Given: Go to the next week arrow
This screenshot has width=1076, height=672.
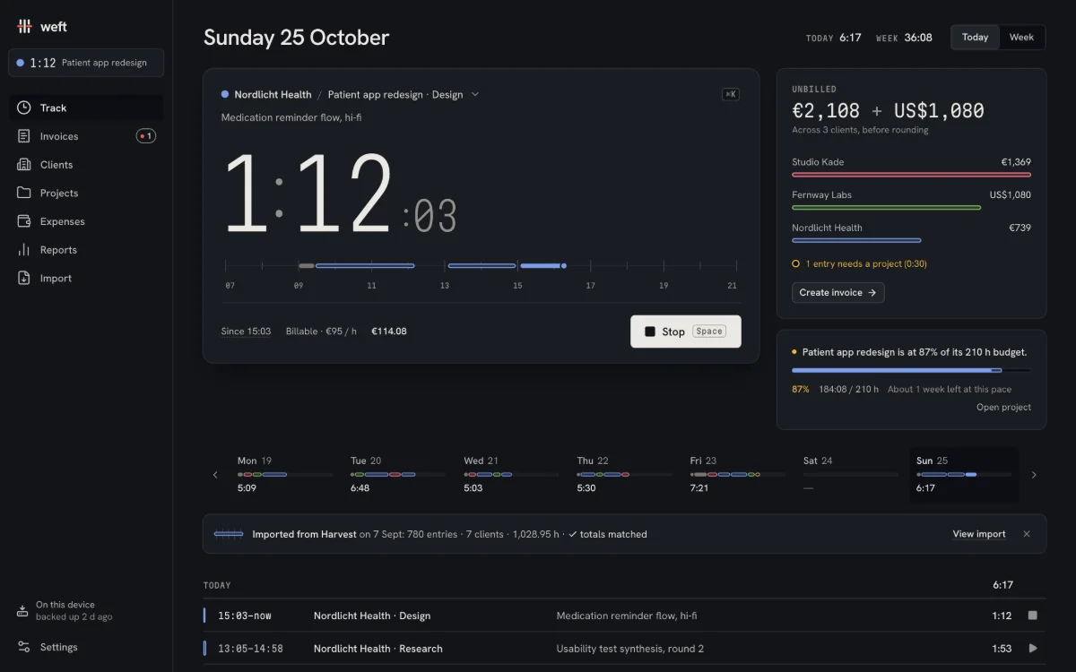Looking at the screenshot, I should pyautogui.click(x=1034, y=475).
